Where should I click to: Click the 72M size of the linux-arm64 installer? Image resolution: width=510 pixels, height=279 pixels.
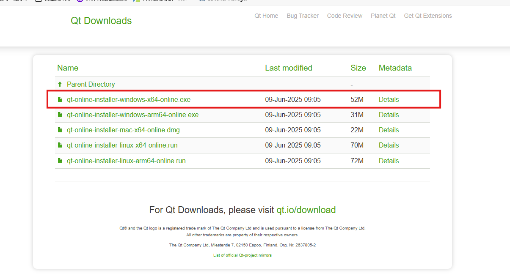(357, 161)
